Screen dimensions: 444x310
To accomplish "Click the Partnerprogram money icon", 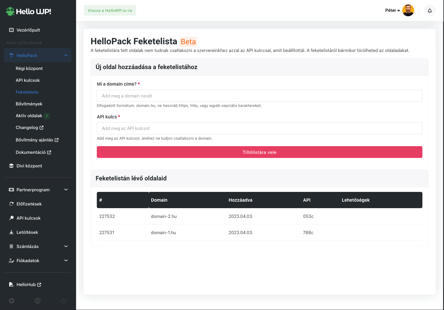I will pyautogui.click(x=12, y=190).
